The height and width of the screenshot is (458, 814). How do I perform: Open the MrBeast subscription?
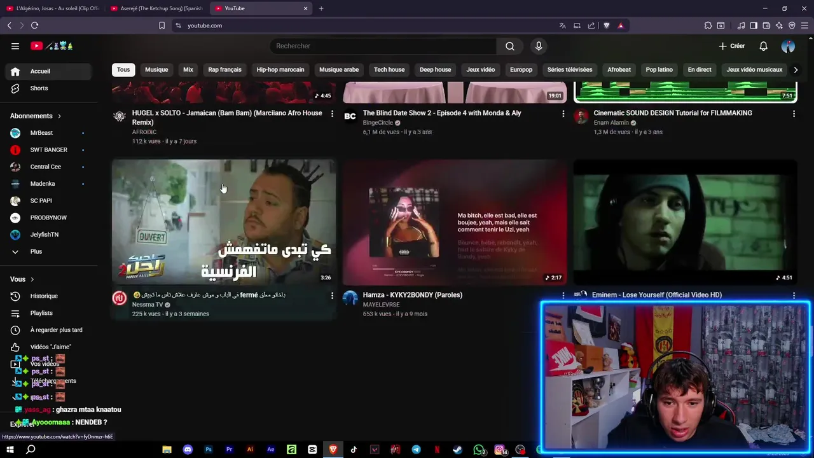tap(48, 133)
